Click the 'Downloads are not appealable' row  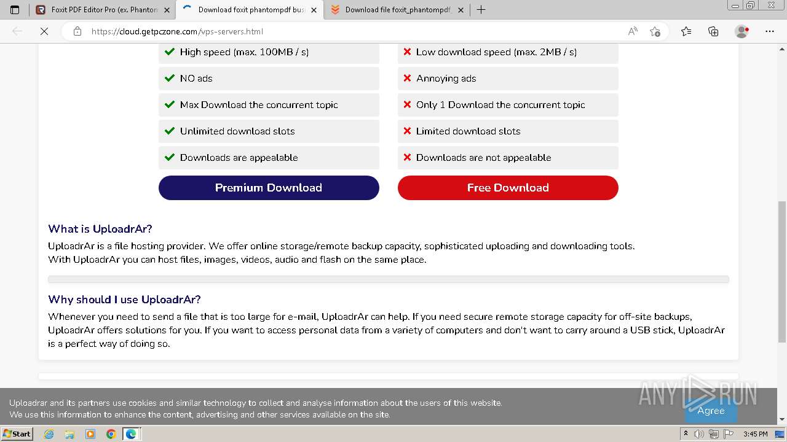tap(508, 158)
